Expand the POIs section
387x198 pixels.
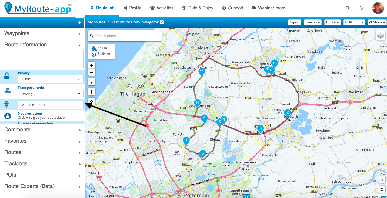pos(42,175)
